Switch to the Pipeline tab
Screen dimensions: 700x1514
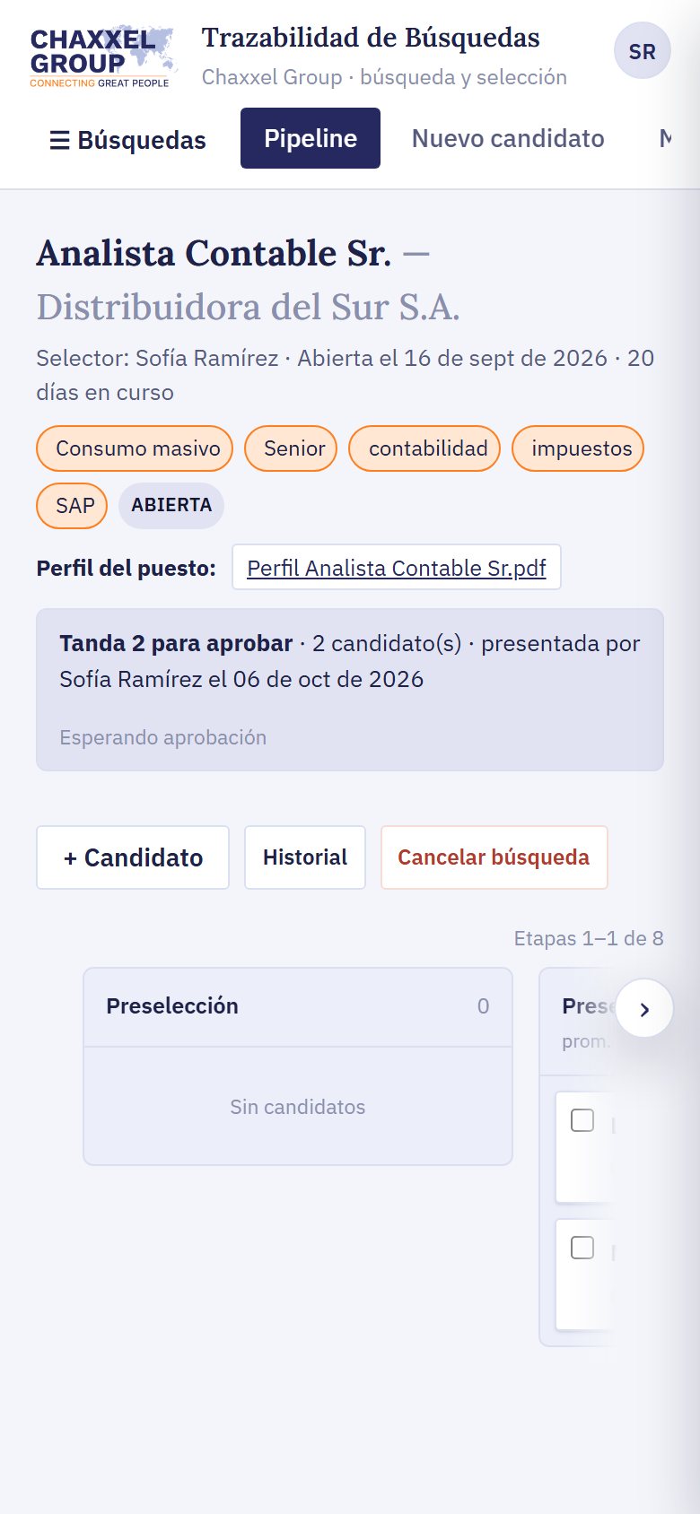[311, 138]
